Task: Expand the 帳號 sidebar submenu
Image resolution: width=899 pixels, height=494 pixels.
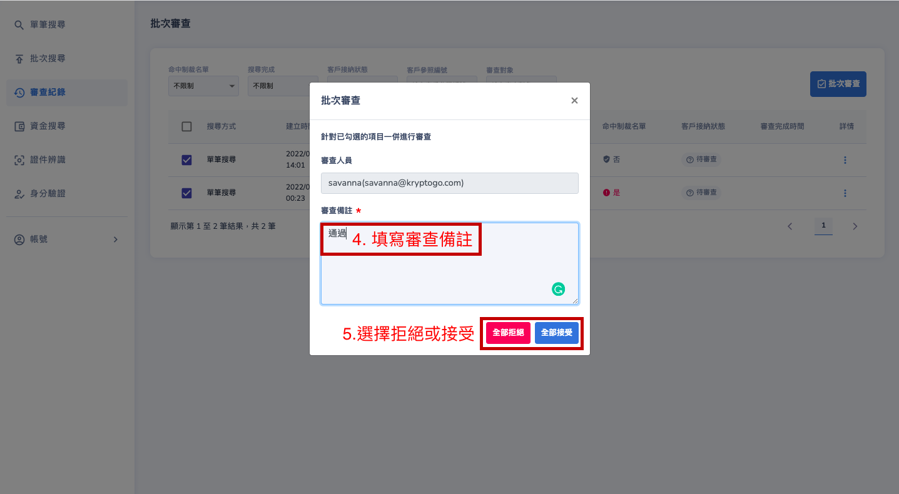Action: pos(115,239)
